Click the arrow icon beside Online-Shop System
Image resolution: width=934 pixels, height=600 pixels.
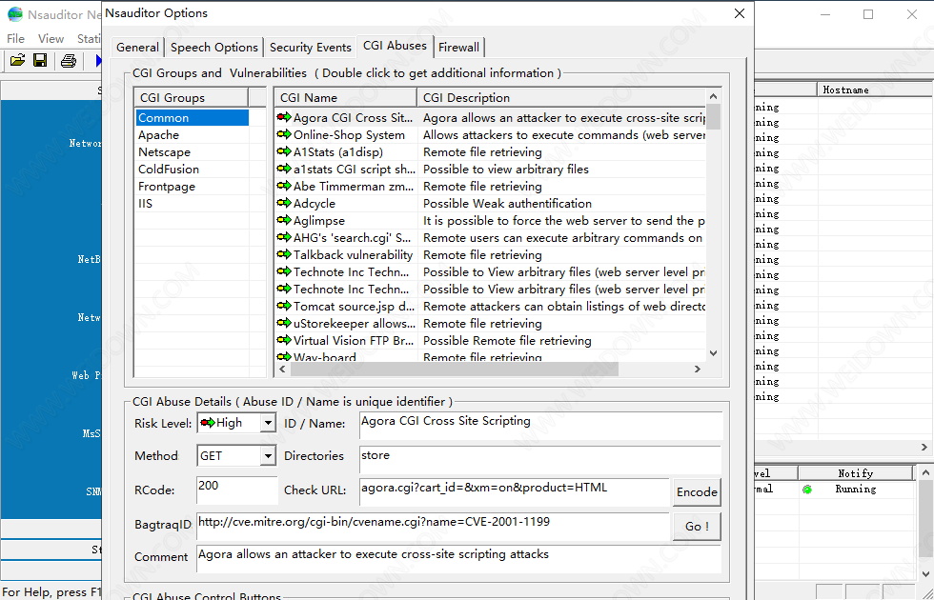point(284,134)
